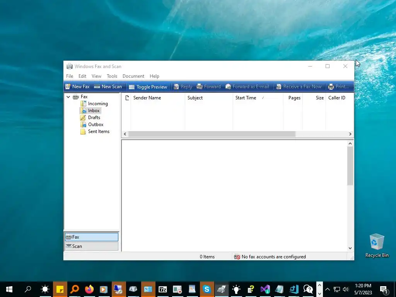
Task: Open the network tray icon
Action: tap(337, 289)
